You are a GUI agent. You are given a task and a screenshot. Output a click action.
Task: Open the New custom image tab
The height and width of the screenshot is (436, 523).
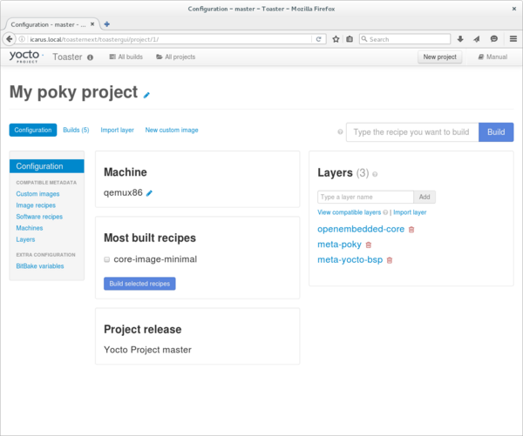click(x=172, y=130)
